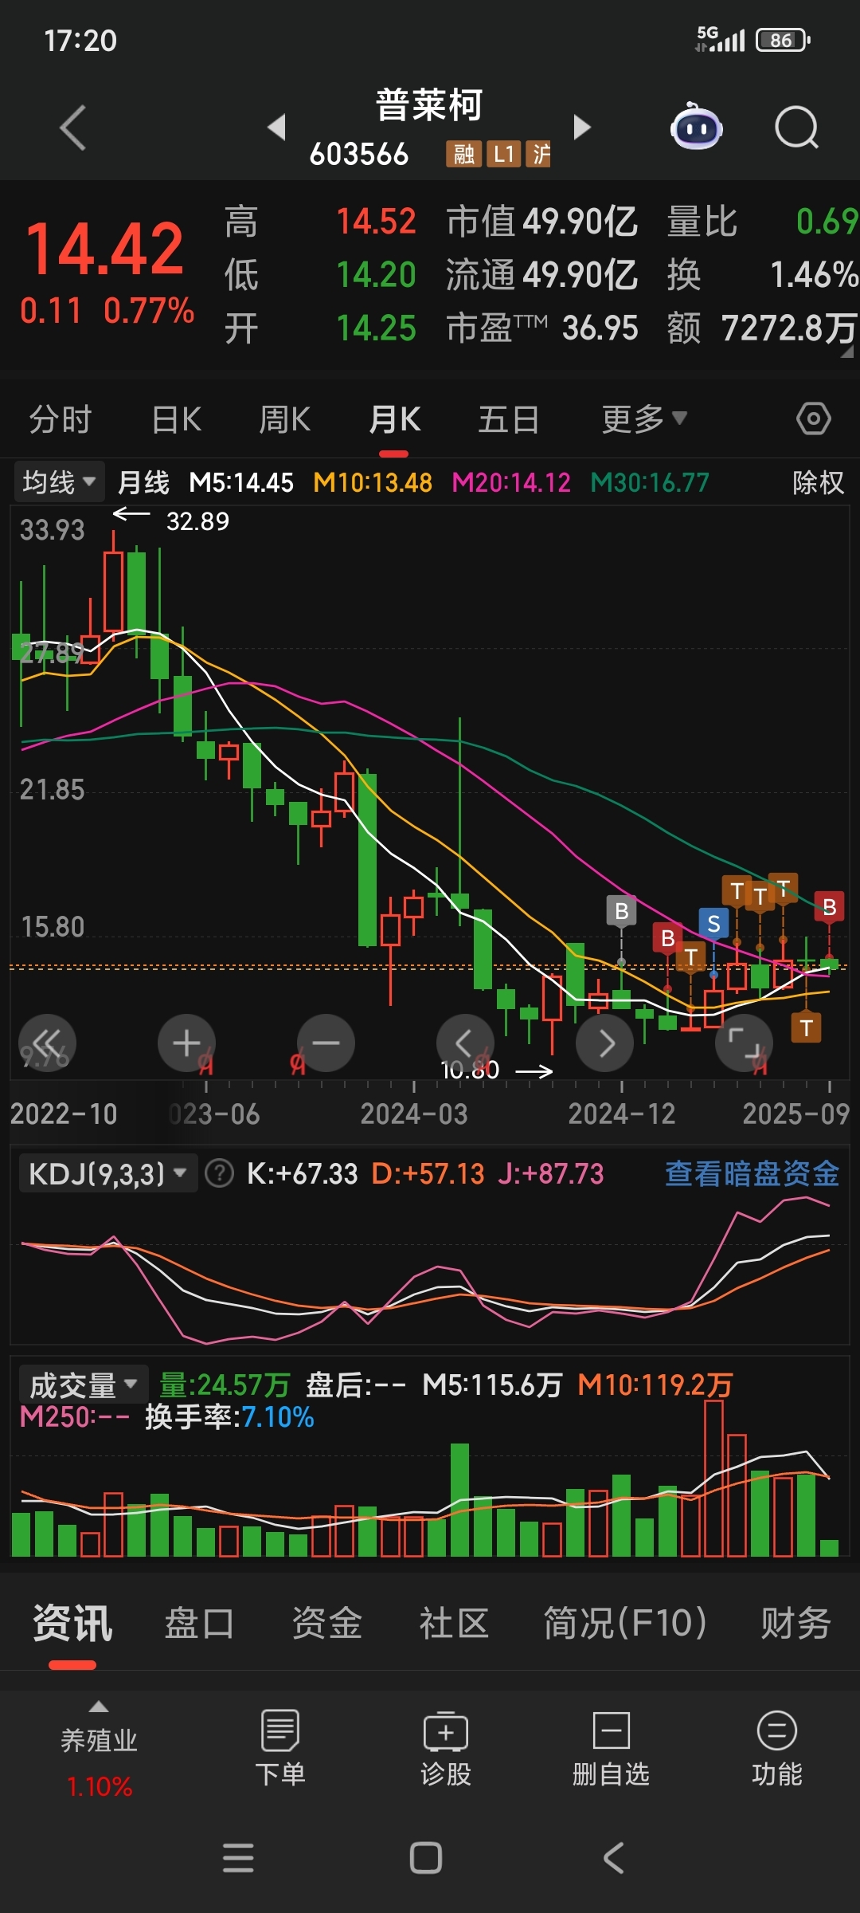
Task: Tap the 2024-03 date axis label
Action: [x=413, y=1114]
